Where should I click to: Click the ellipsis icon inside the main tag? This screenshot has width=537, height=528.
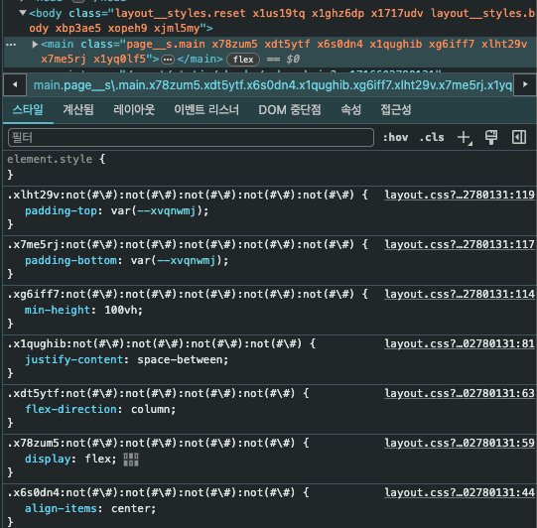tap(168, 60)
